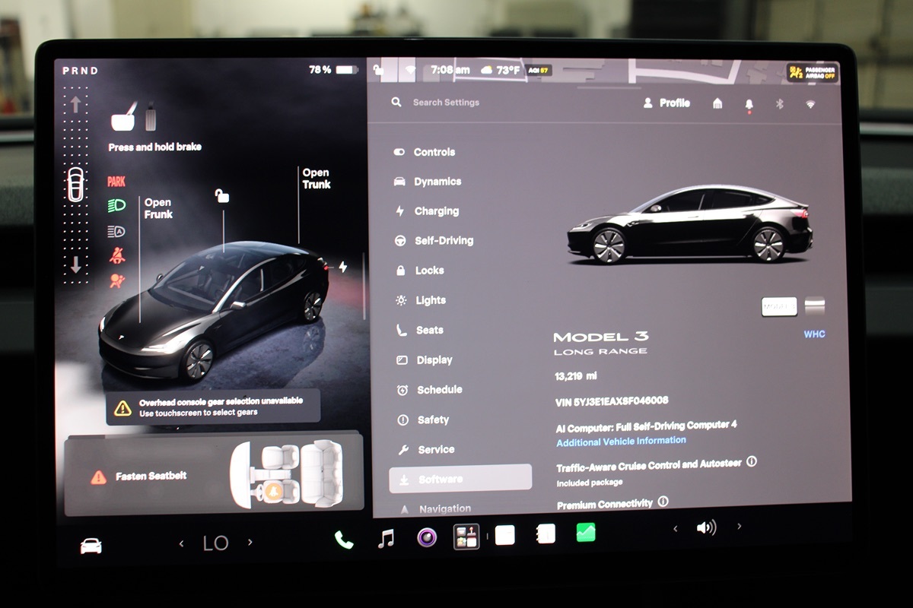
Task: Open the music app in the dock
Action: [387, 539]
